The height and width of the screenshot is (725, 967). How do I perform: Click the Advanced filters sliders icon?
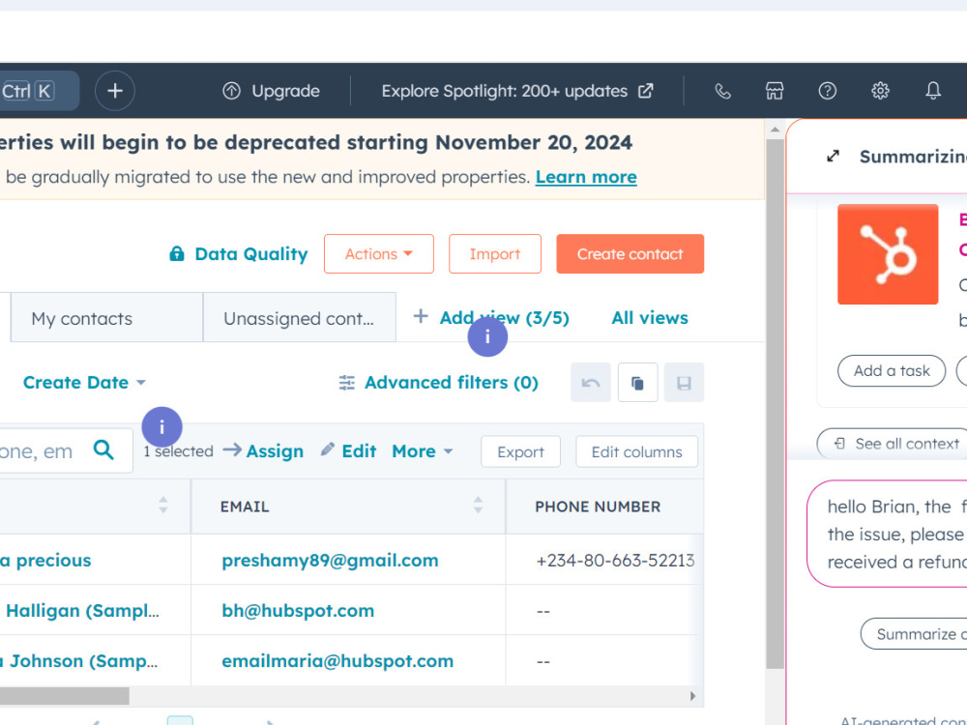(x=346, y=383)
